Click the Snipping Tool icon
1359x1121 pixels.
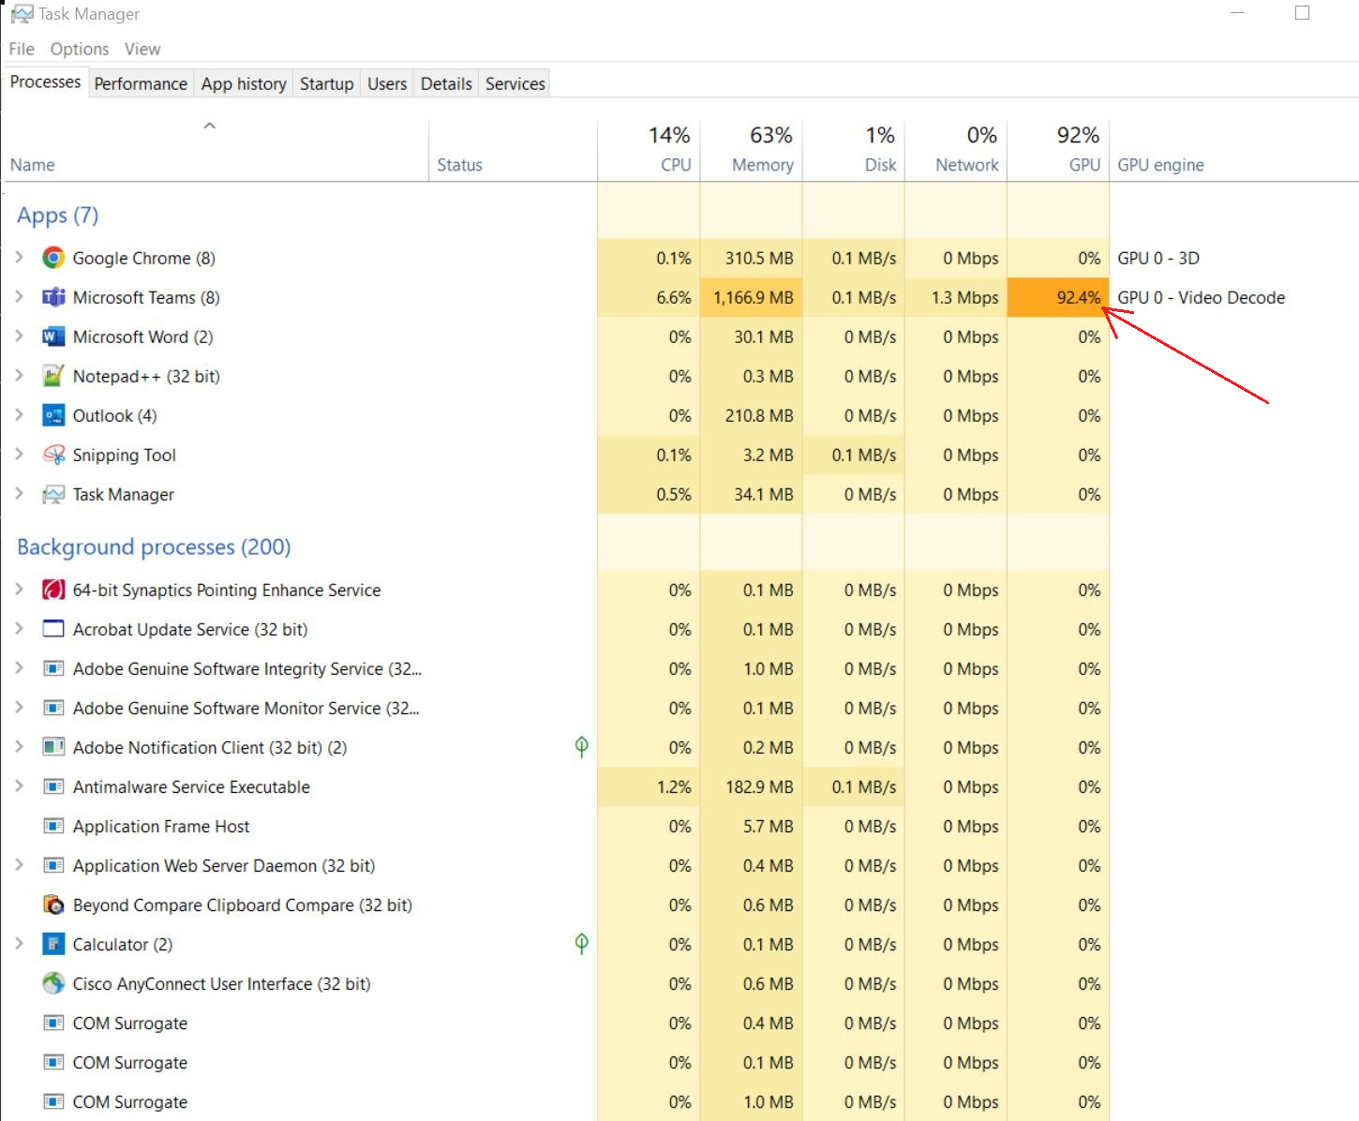53,455
